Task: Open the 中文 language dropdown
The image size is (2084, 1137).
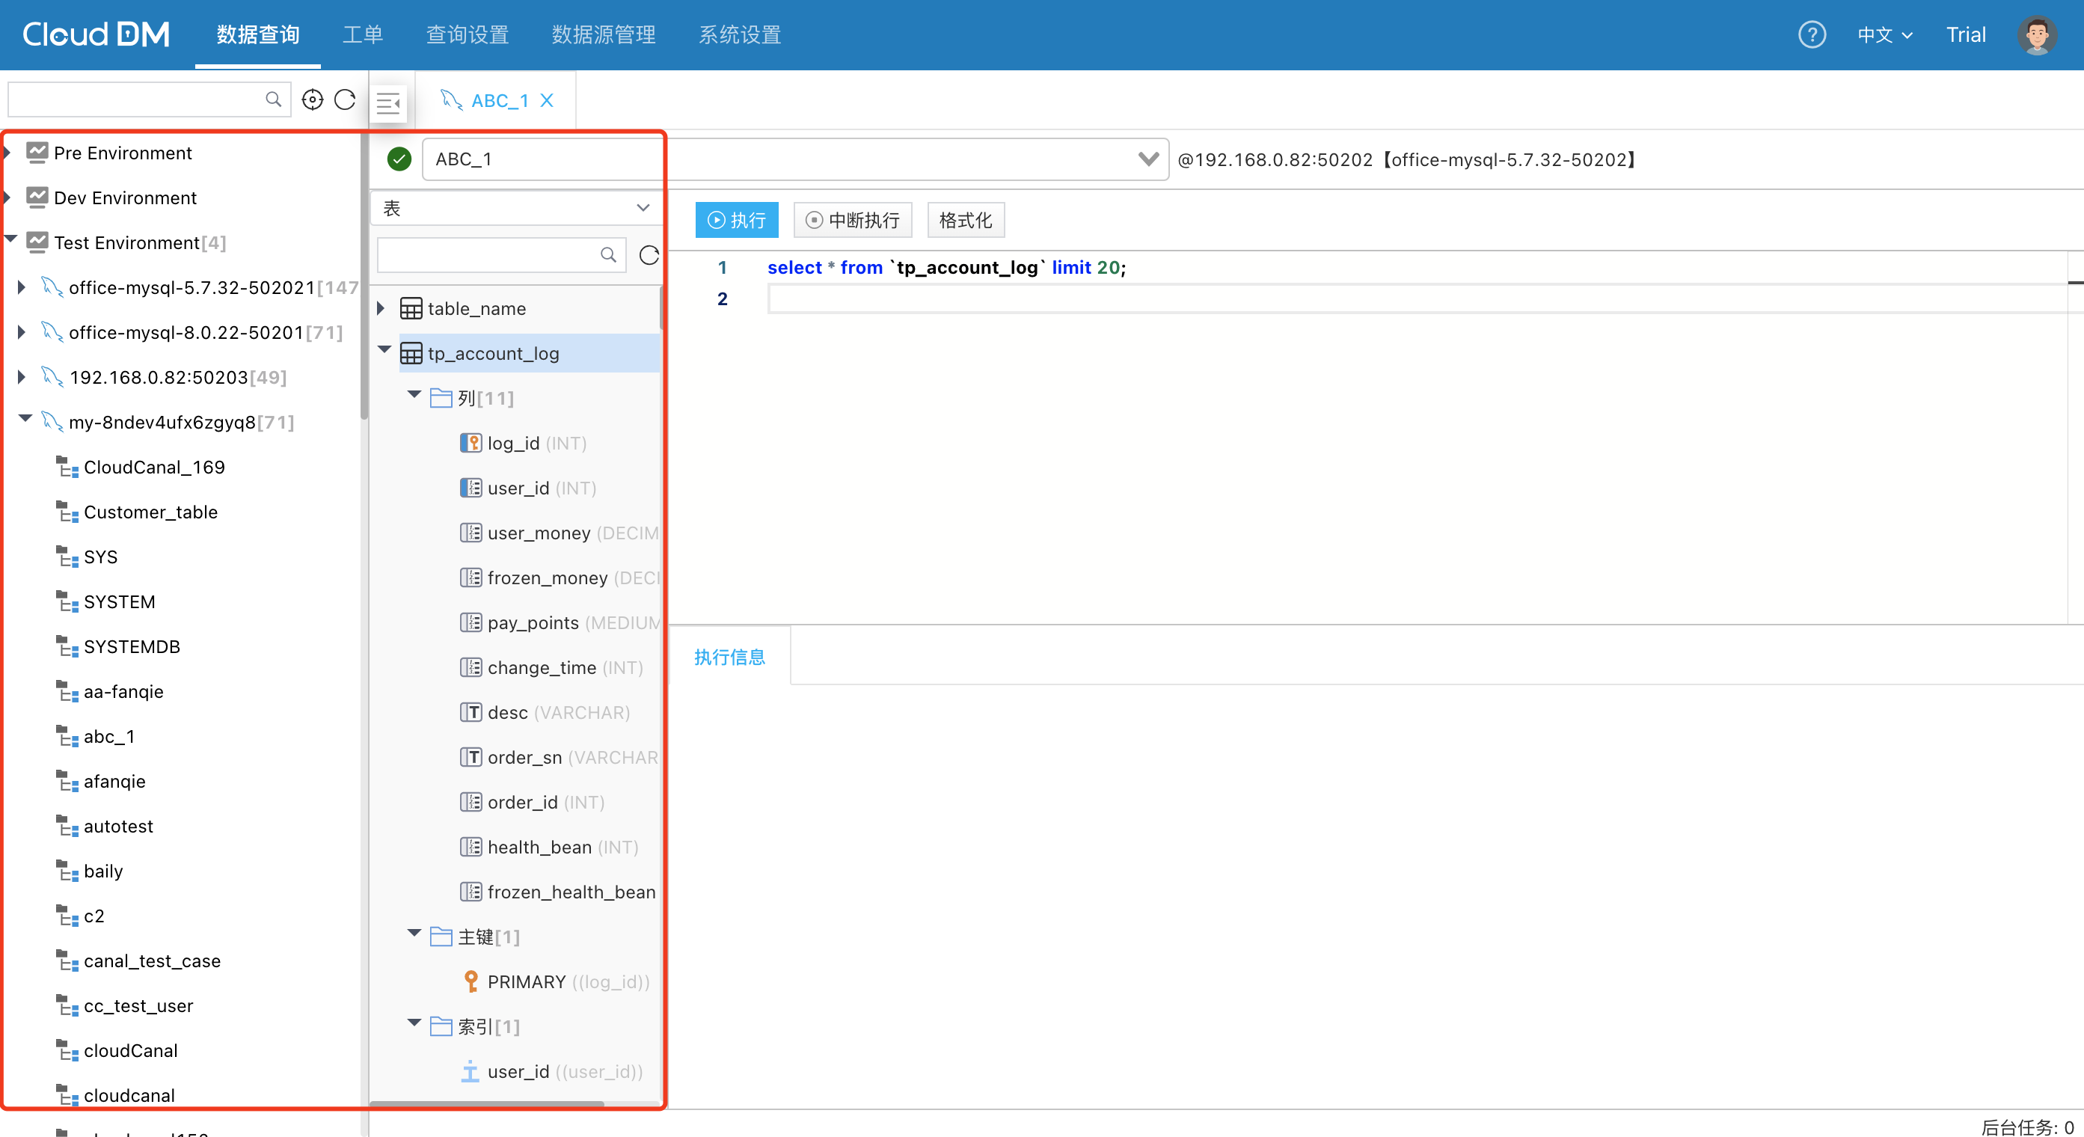Action: [x=1884, y=35]
